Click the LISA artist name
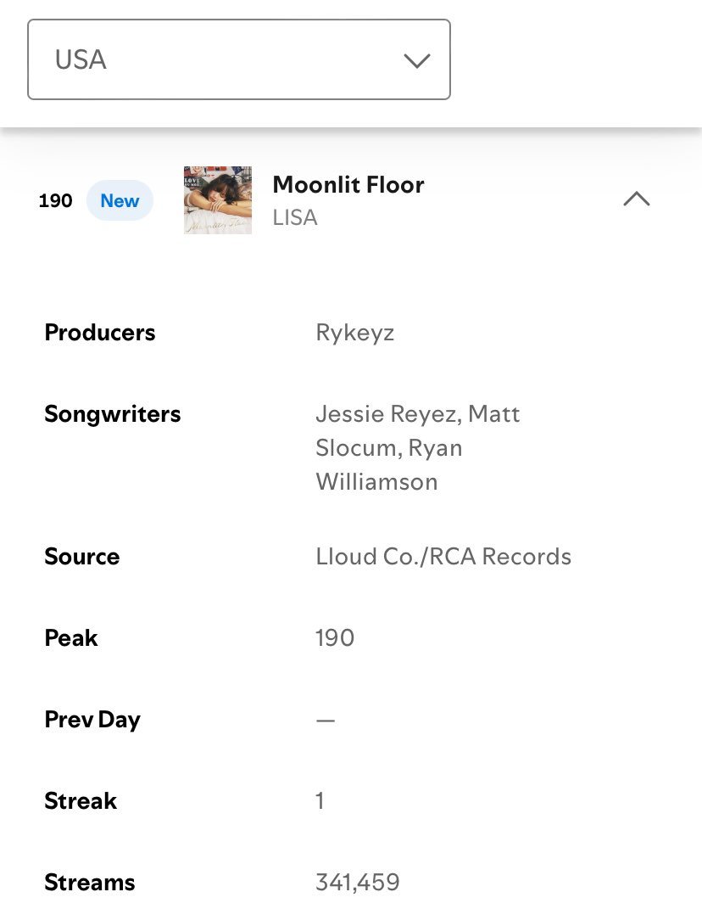 295,217
